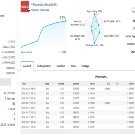Screen dimensions: 135x135
Task: Switch to the Account tab
Action: pos(27,66)
